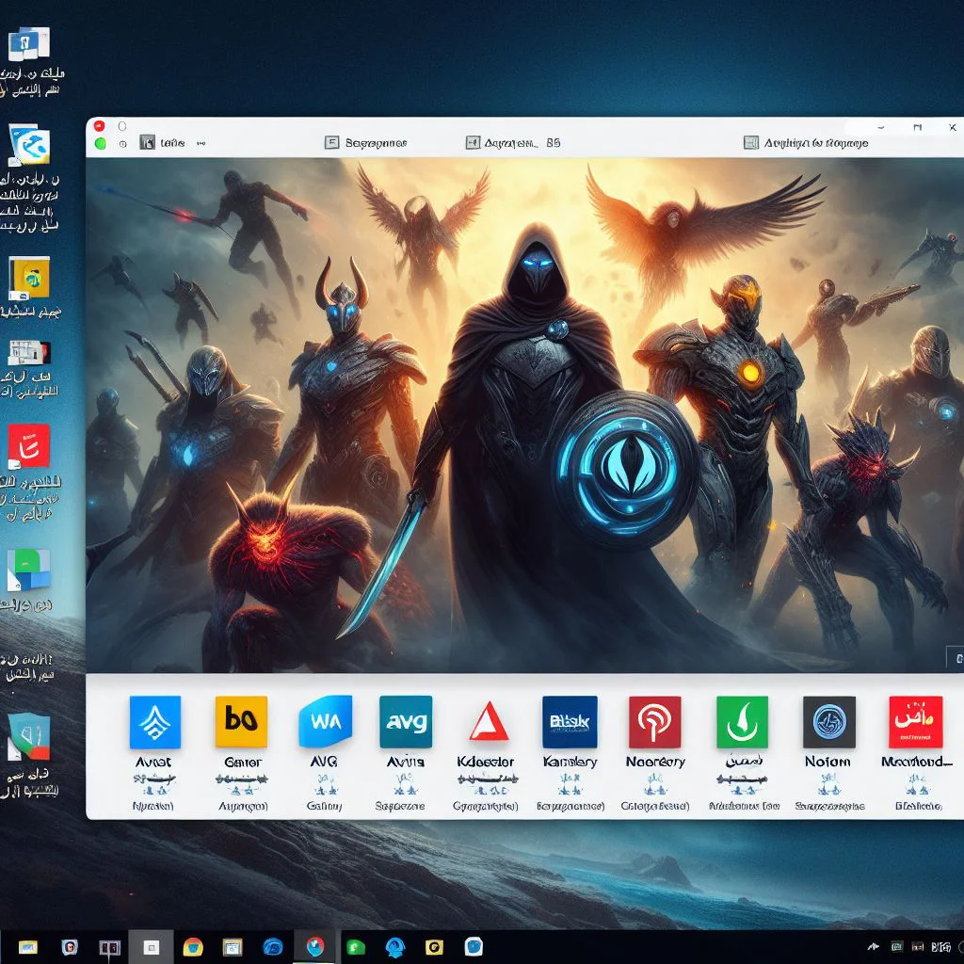Click the blue "WA" app icon
The width and height of the screenshot is (964, 964).
pos(325,722)
